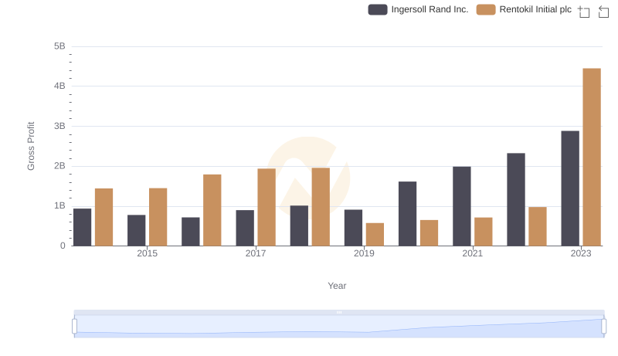The height and width of the screenshot is (356, 618).
Task: Toggle the Rentokil Initial plc legend series
Action: coord(524,9)
